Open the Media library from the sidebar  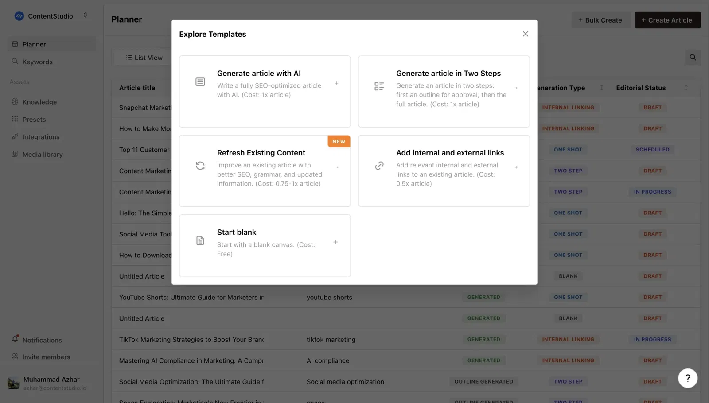(x=43, y=154)
